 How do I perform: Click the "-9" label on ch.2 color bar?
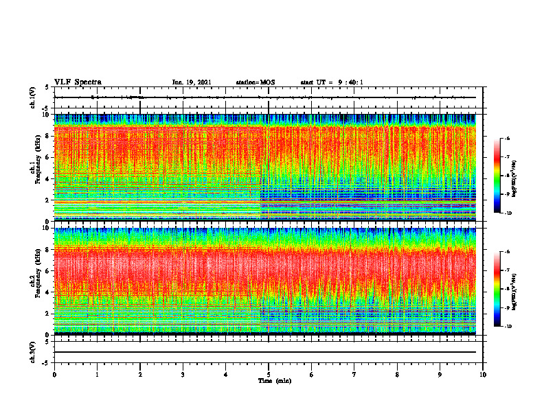click(507, 307)
